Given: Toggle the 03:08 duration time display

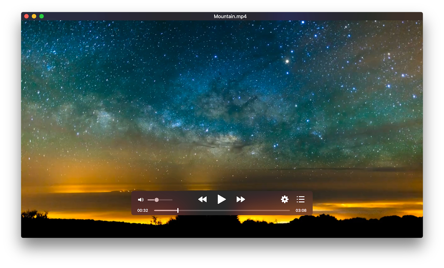Looking at the screenshot, I should pos(301,211).
